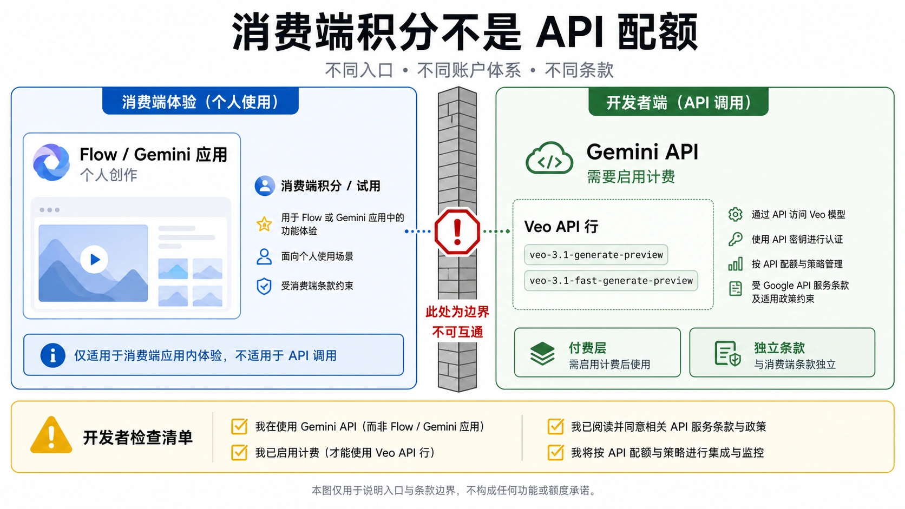Toggle checkbox 我已阅读并同意相关 API 服务条款与政策

pyautogui.click(x=555, y=426)
